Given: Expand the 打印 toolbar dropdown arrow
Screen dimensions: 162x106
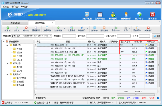Looking at the screenshot, I should [x=130, y=29].
